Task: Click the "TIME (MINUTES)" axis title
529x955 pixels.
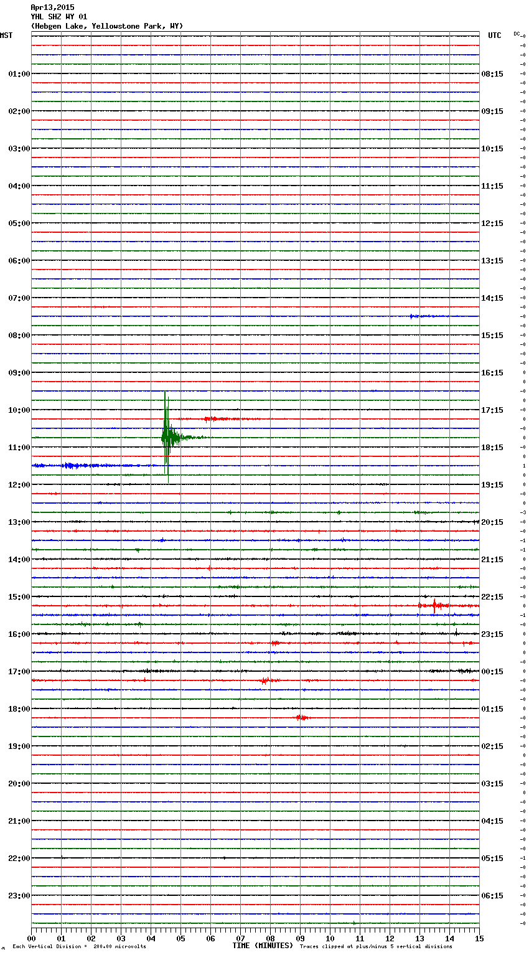Action: click(263, 946)
